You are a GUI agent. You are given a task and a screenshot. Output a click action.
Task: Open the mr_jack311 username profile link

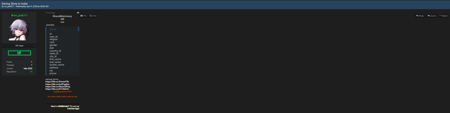[x=20, y=15]
